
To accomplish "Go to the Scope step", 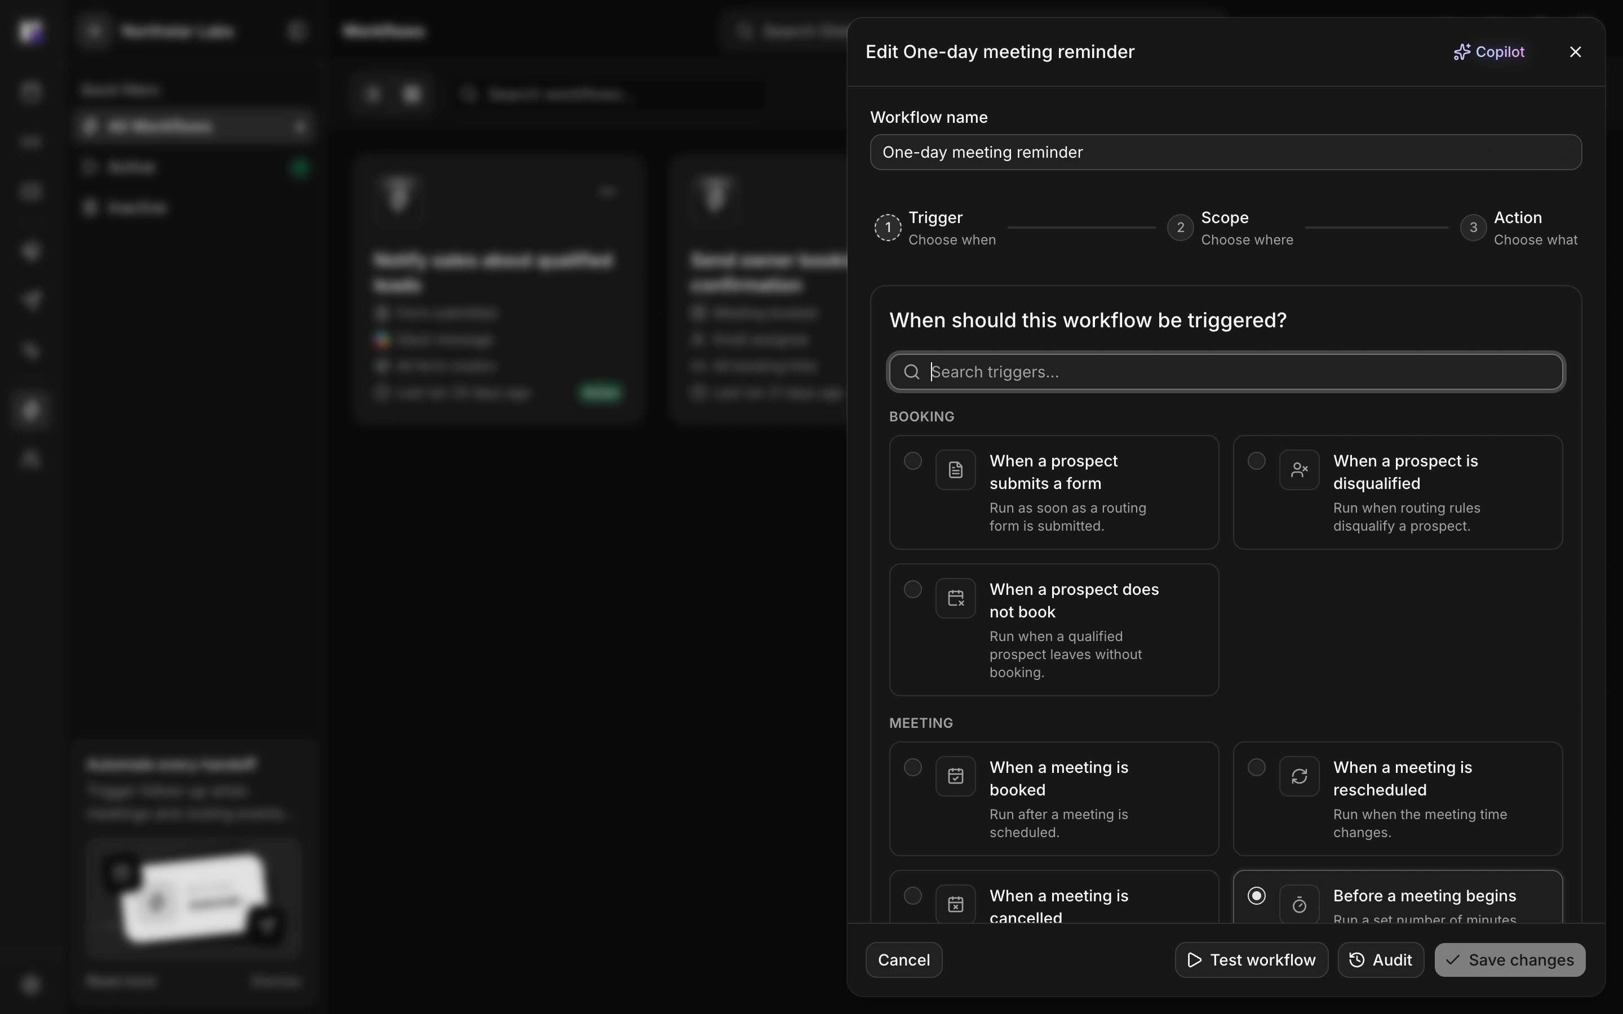I will [x=1230, y=228].
